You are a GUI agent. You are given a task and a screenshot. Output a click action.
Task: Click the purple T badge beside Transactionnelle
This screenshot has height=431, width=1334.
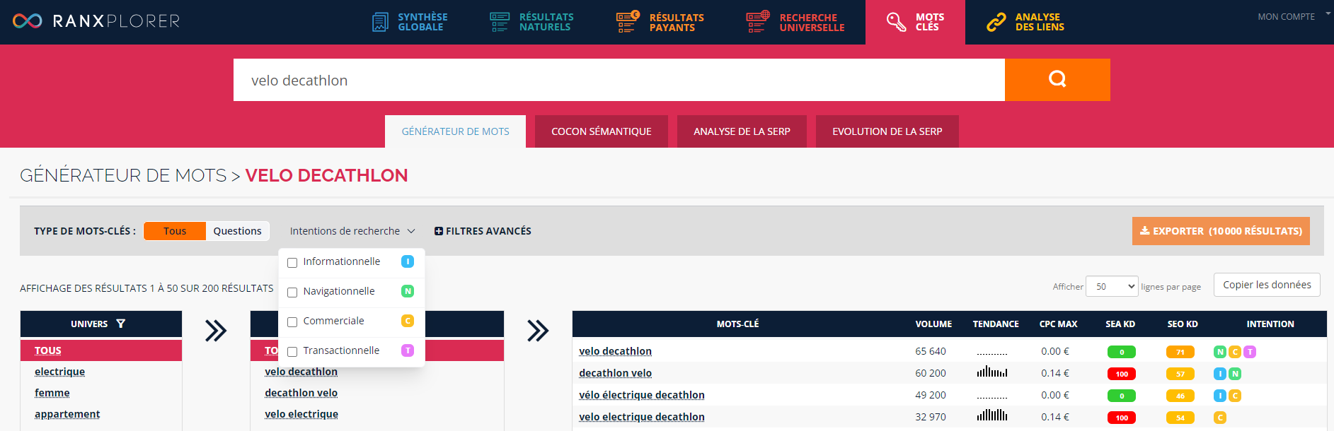pos(408,350)
